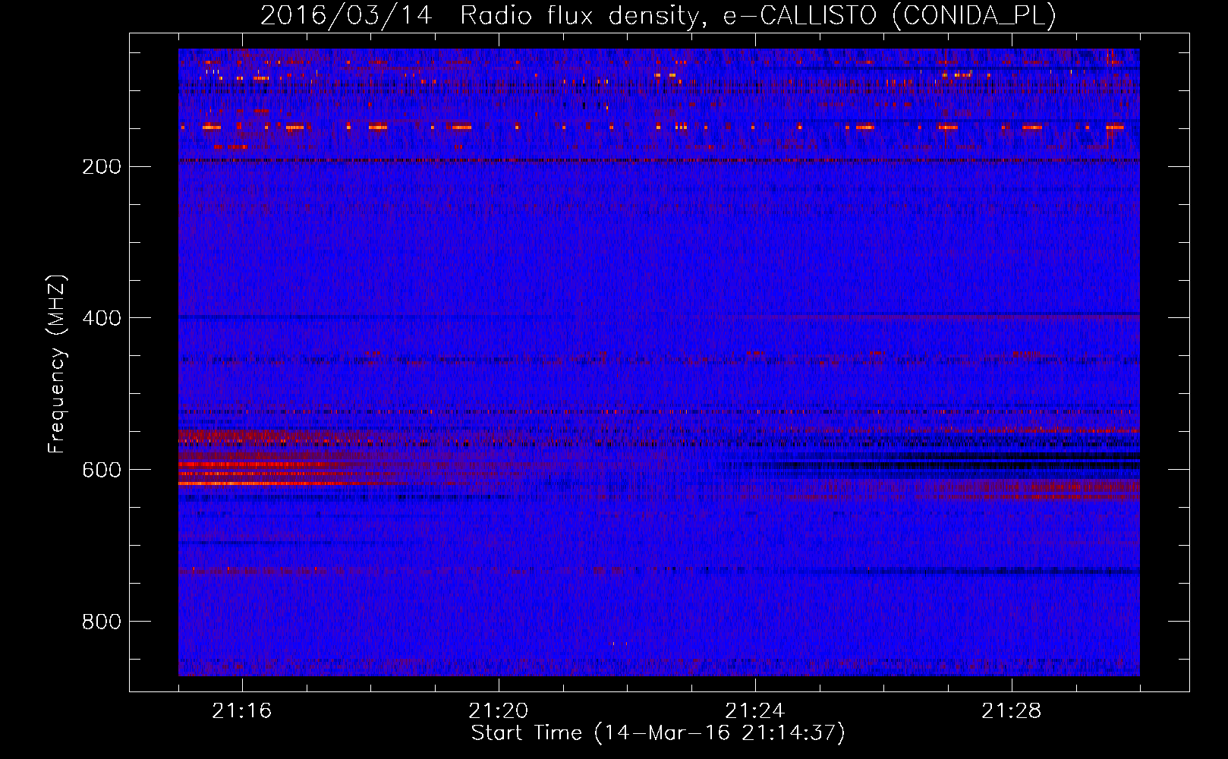This screenshot has height=759, width=1228.
Task: Click the 800 frequency tick label
Action: tap(102, 622)
